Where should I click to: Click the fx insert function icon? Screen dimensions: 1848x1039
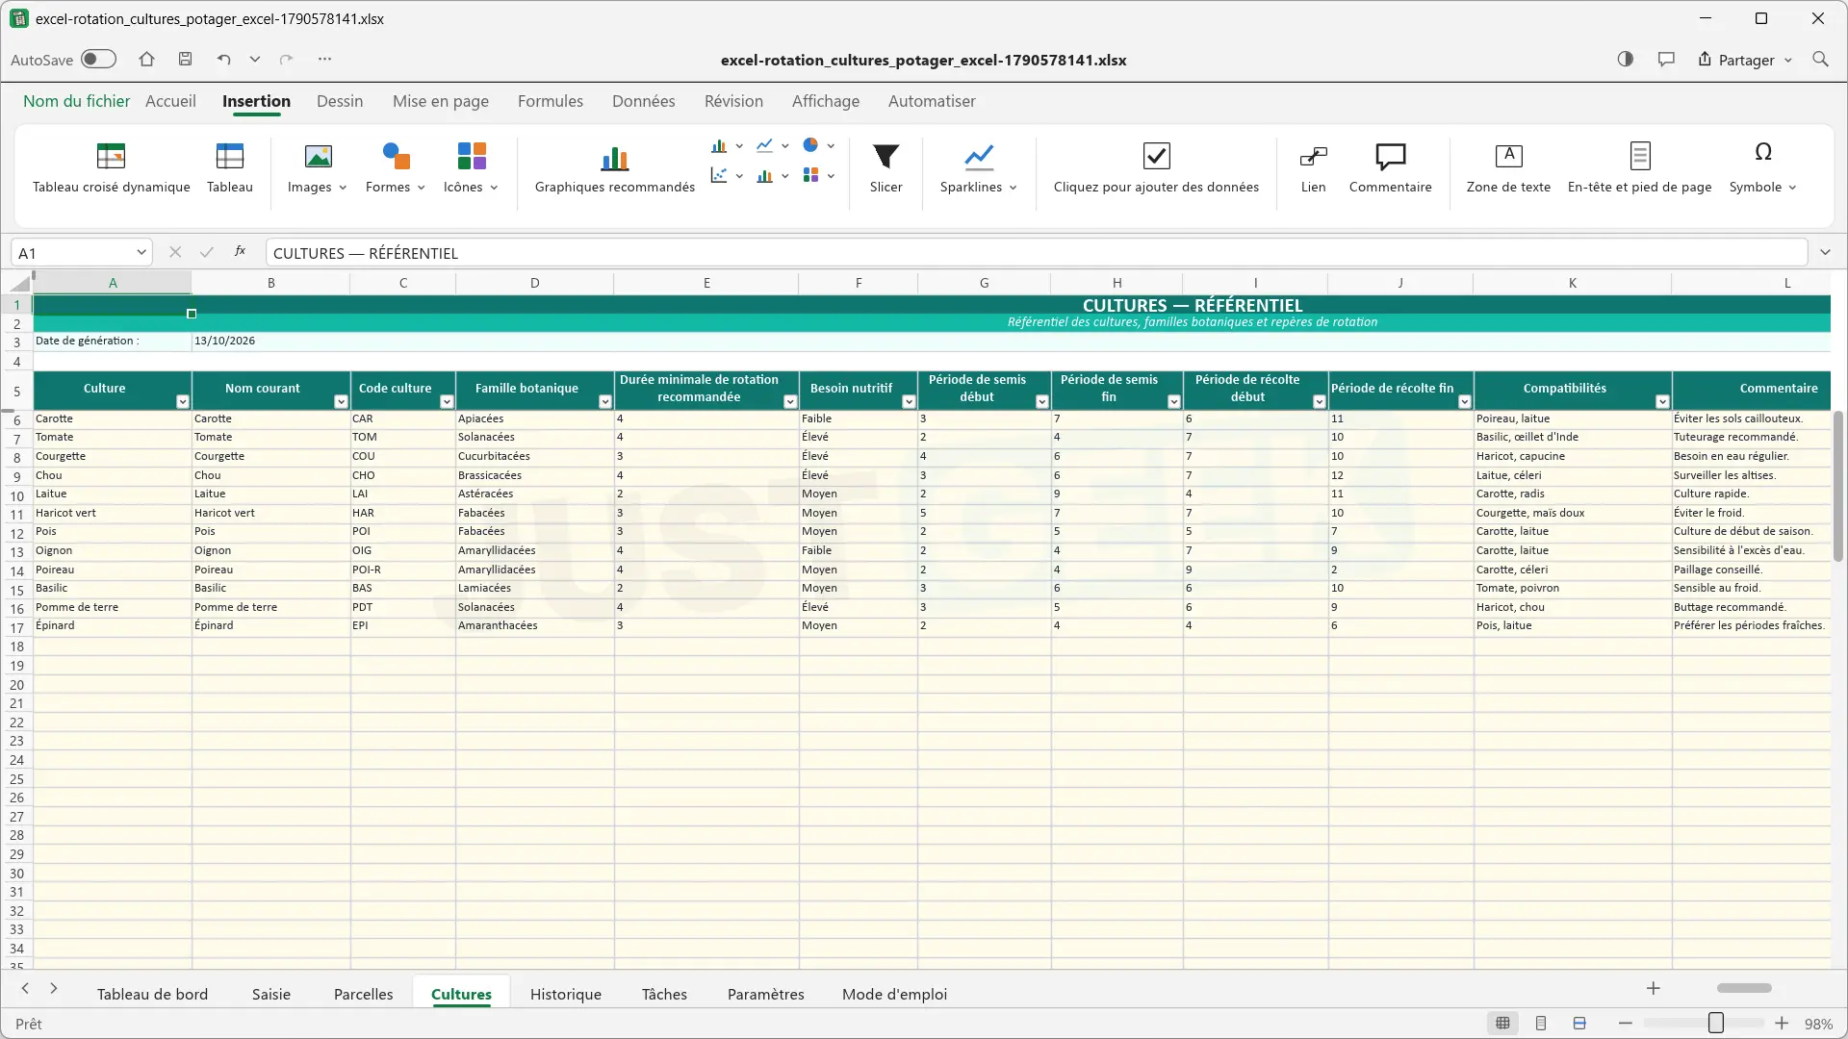tap(240, 252)
